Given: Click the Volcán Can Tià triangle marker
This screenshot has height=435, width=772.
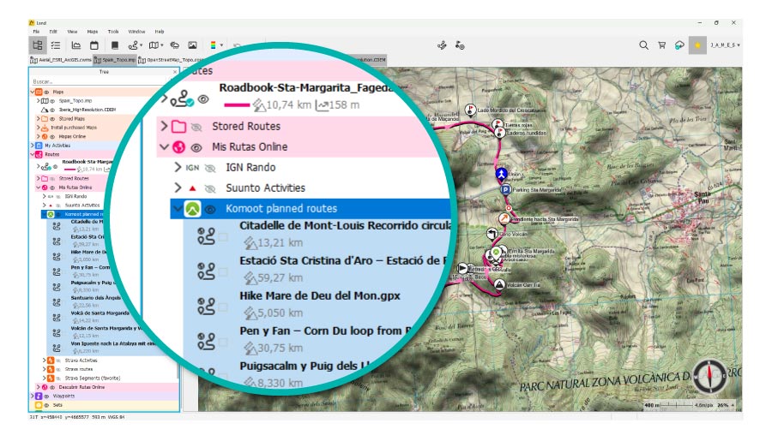Looking at the screenshot, I should pos(499,284).
